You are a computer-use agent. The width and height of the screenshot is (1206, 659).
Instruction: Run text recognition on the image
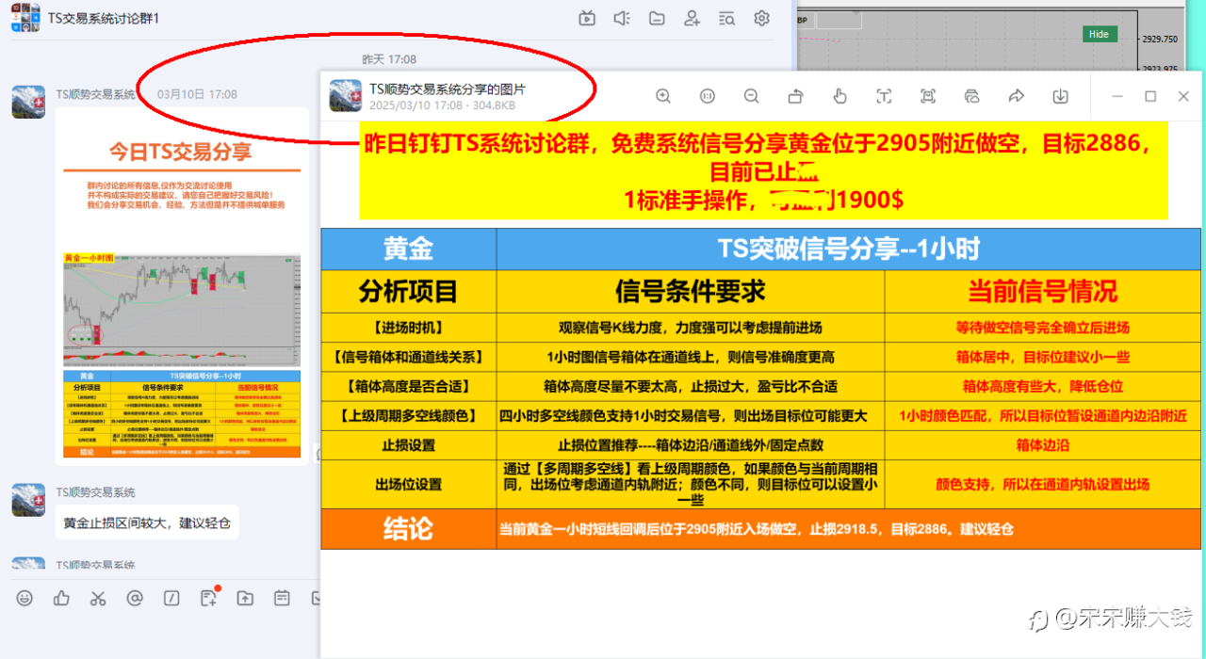[x=884, y=96]
